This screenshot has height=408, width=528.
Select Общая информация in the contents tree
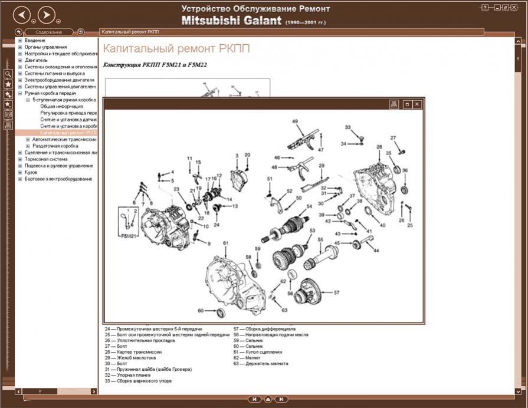61,106
